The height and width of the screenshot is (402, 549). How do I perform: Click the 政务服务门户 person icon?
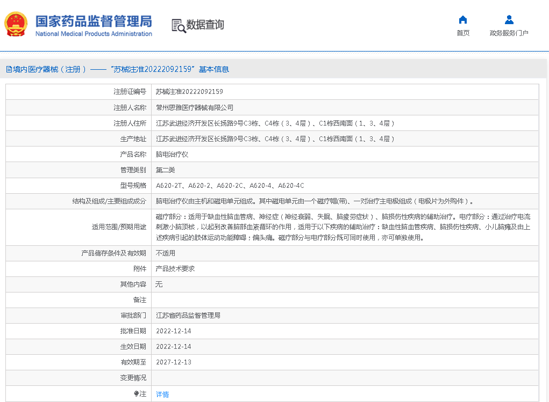coord(509,20)
